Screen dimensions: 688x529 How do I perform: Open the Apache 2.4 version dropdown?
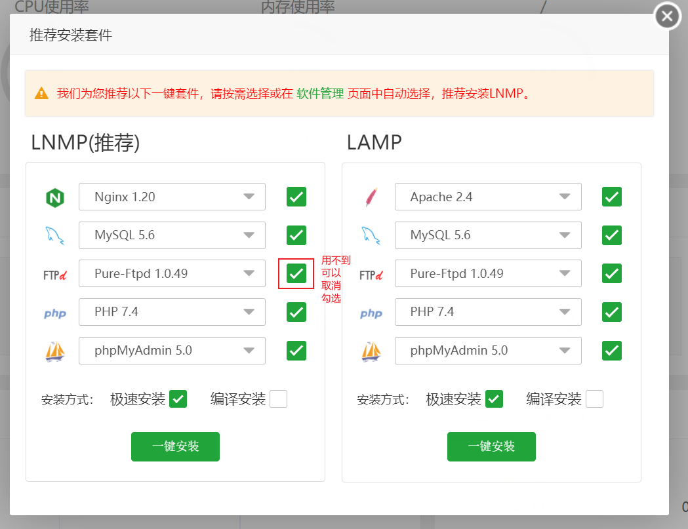488,197
